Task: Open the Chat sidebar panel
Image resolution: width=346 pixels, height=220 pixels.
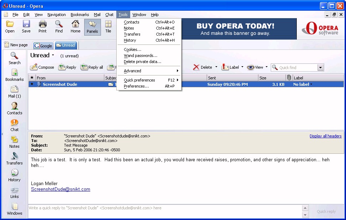Action: tap(15, 125)
